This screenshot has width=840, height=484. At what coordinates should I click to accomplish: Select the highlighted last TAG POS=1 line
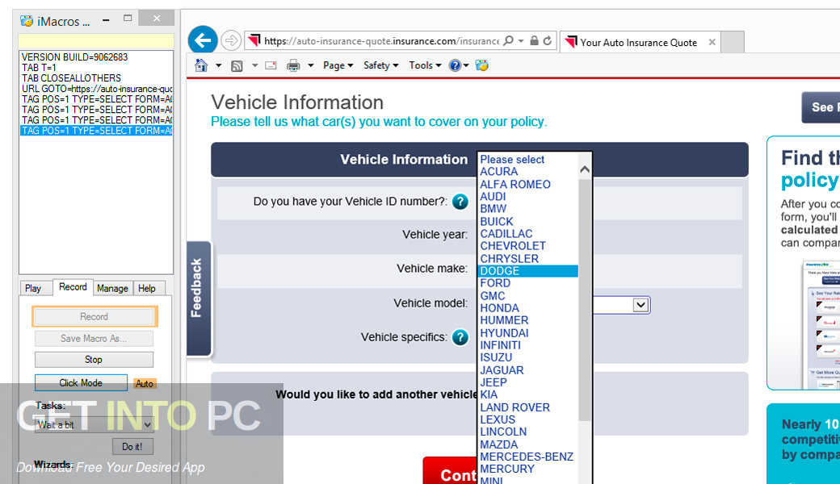pyautogui.click(x=96, y=131)
